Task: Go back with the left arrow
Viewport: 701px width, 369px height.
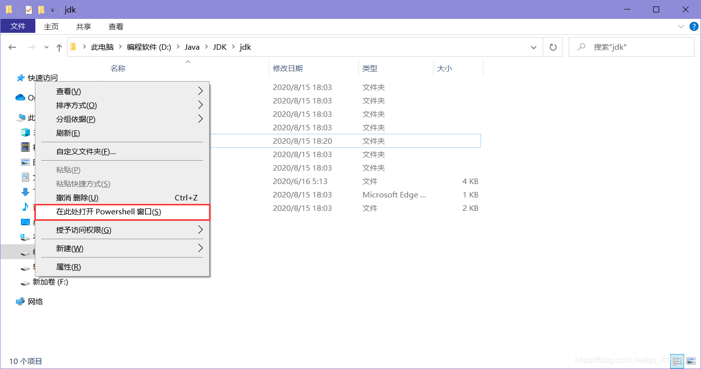Action: 12,47
